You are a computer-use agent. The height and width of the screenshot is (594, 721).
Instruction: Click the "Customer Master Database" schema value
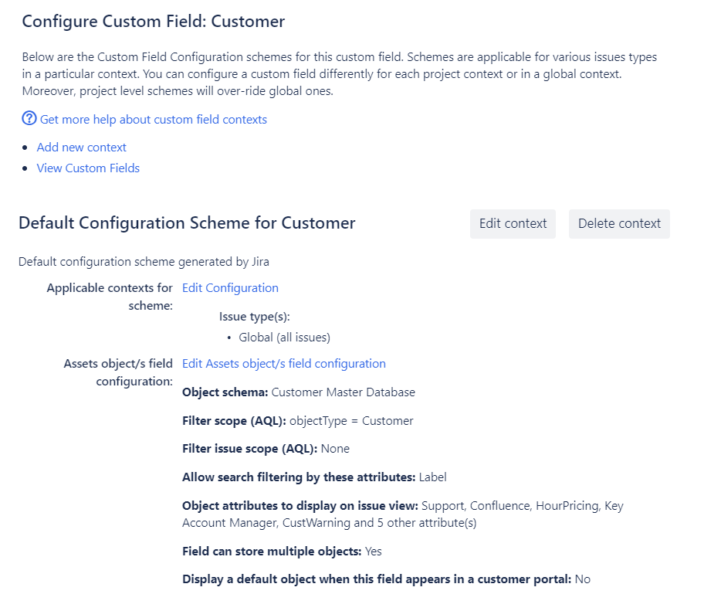343,392
